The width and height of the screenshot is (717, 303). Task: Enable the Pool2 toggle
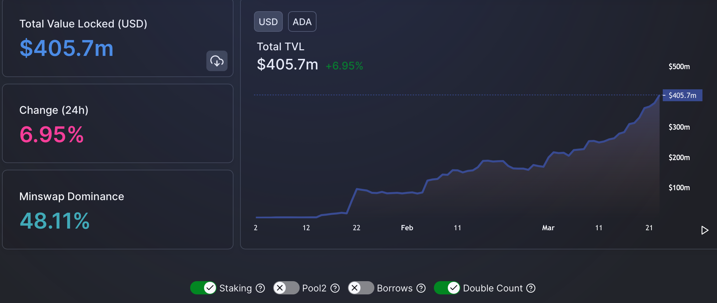coord(286,288)
